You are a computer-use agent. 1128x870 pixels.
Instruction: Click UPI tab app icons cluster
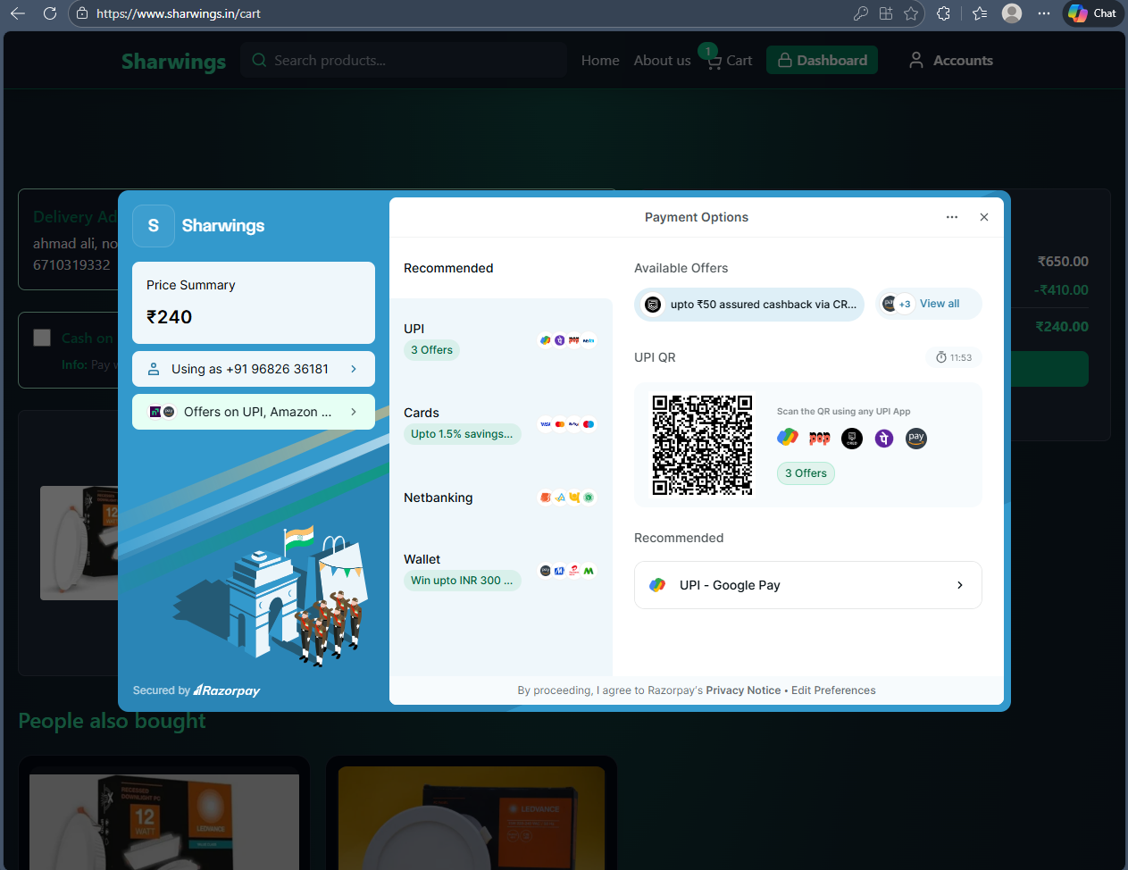coord(567,340)
